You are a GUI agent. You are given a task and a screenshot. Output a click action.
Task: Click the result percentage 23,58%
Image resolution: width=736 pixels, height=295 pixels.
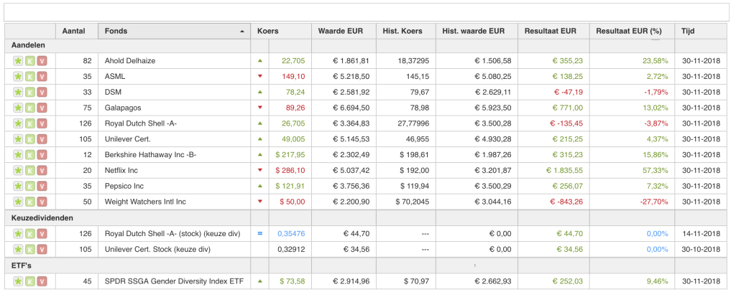pyautogui.click(x=655, y=61)
